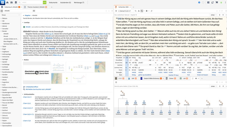Click the shopping cart icon
Viewport: 227px width, 127px height.
(217, 2)
